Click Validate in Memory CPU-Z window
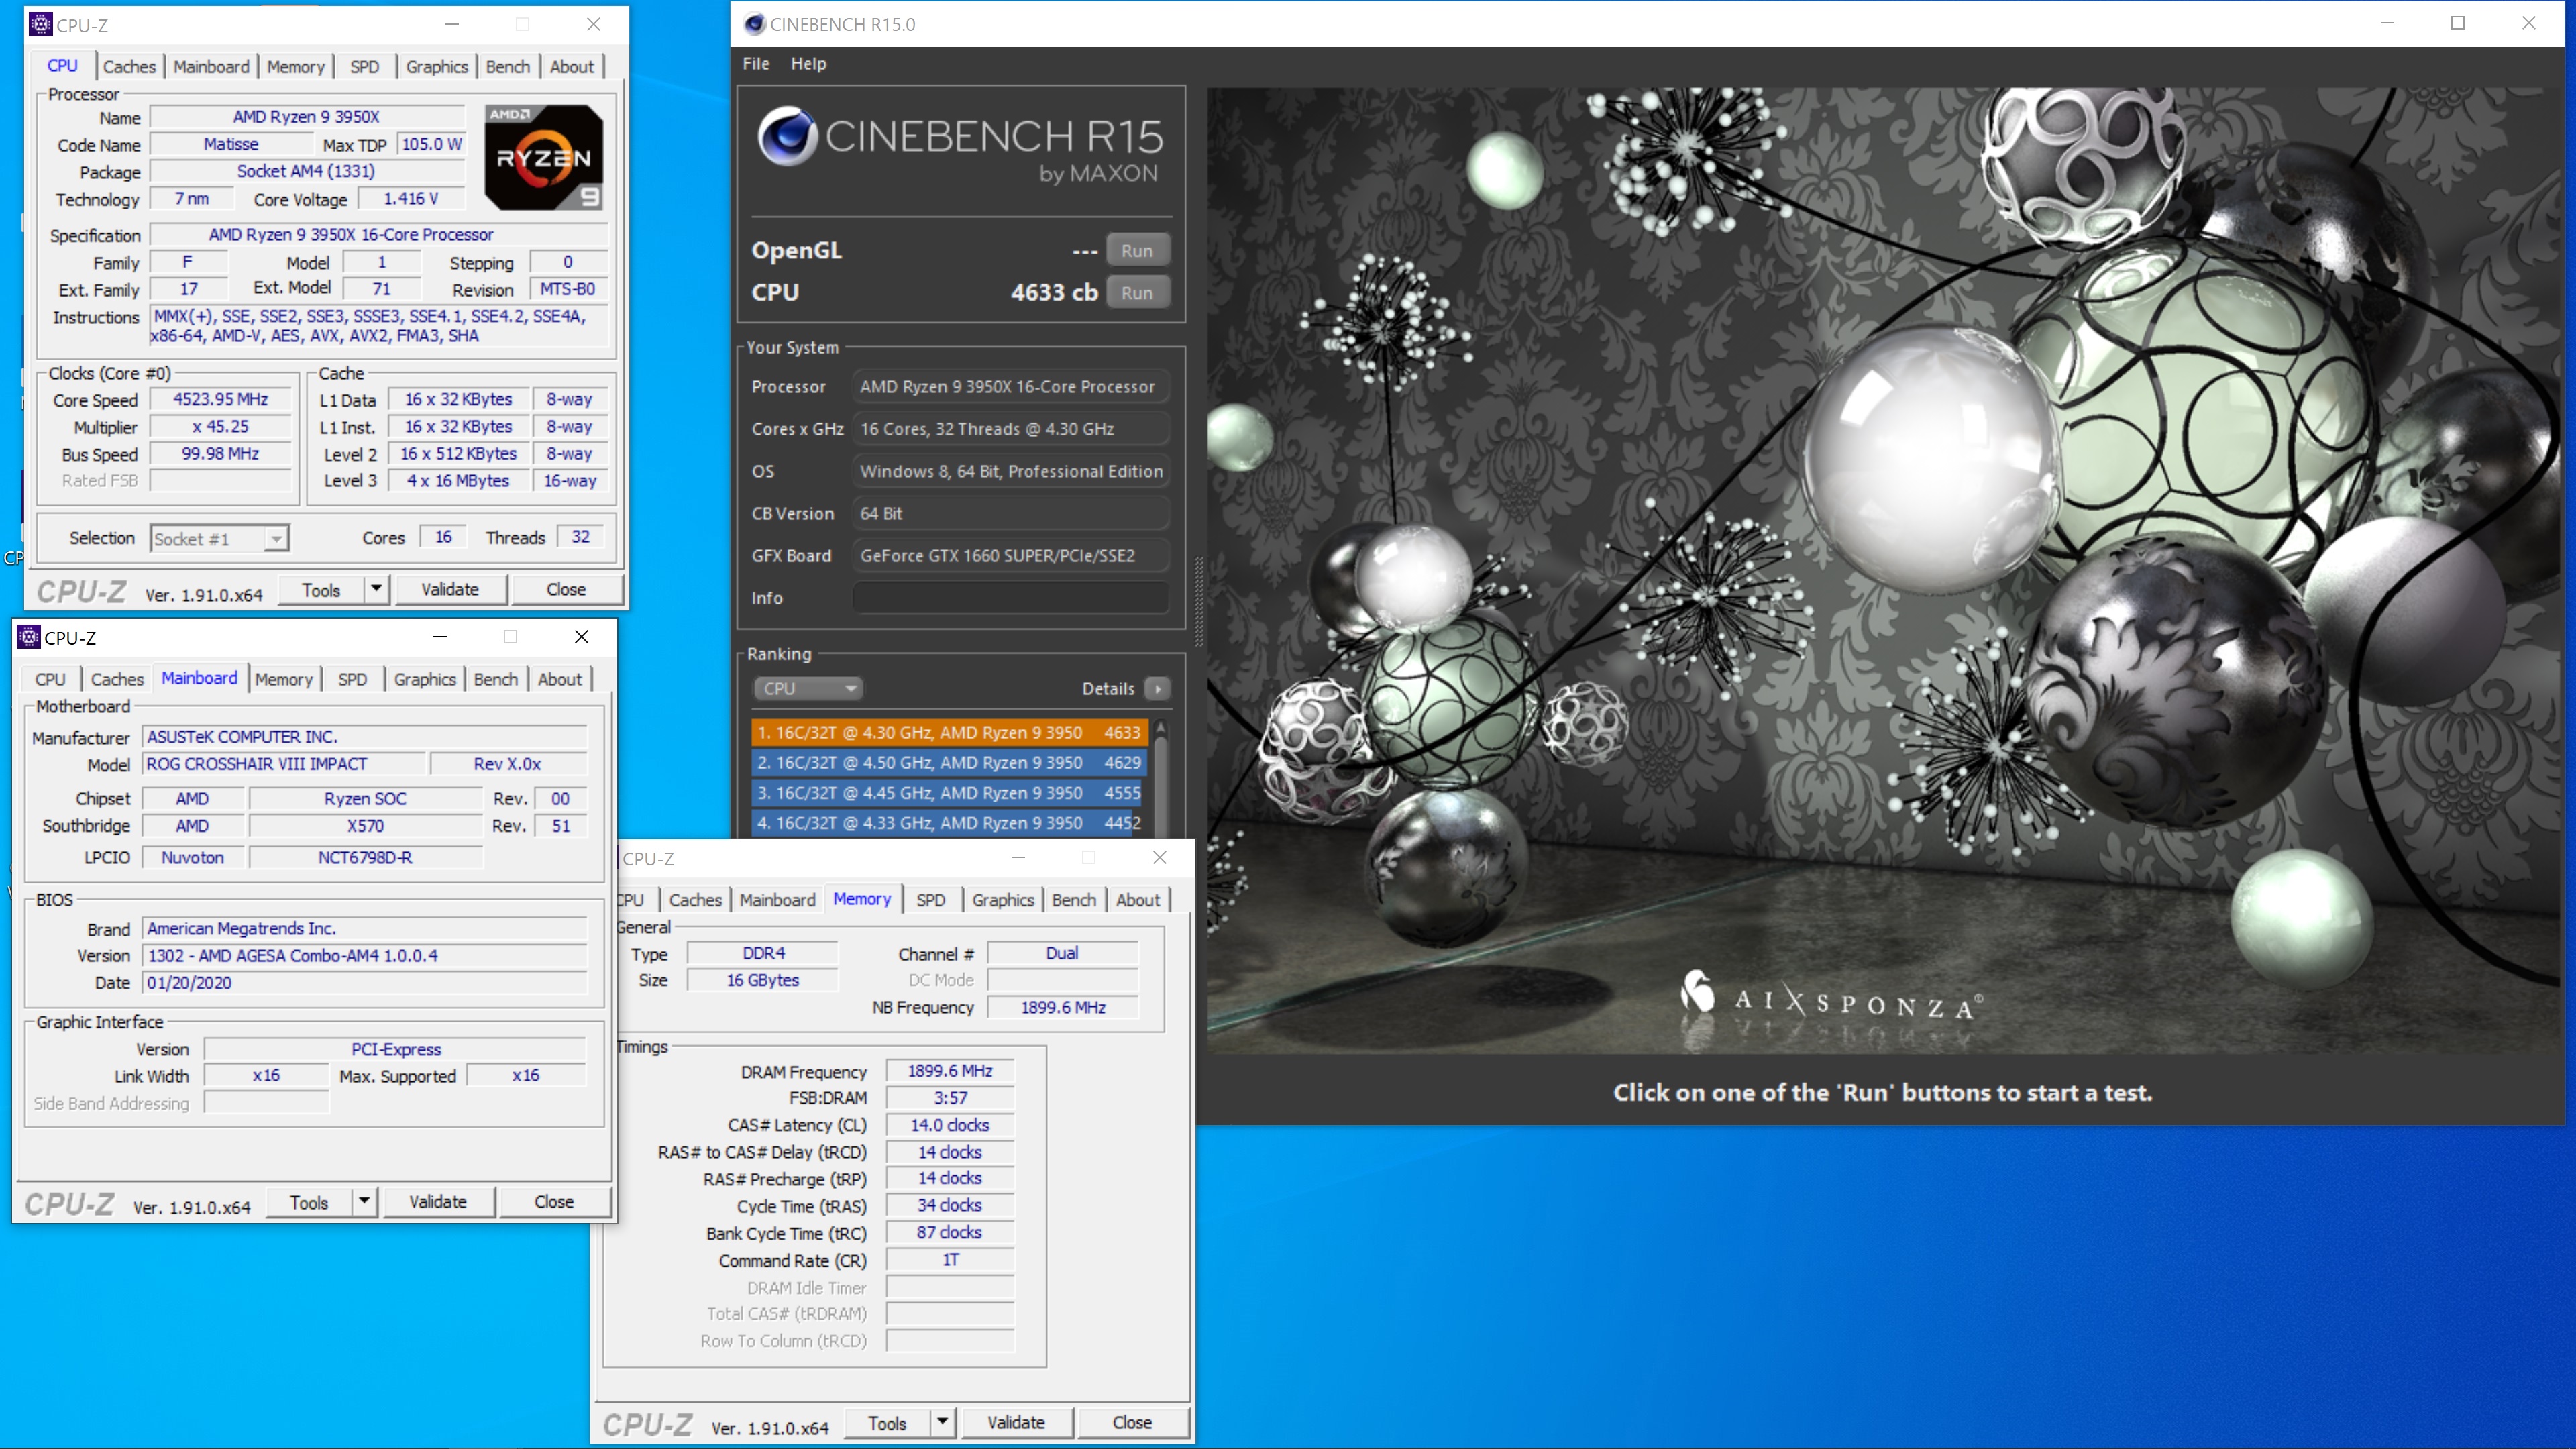This screenshot has width=2576, height=1449. tap(1016, 1422)
